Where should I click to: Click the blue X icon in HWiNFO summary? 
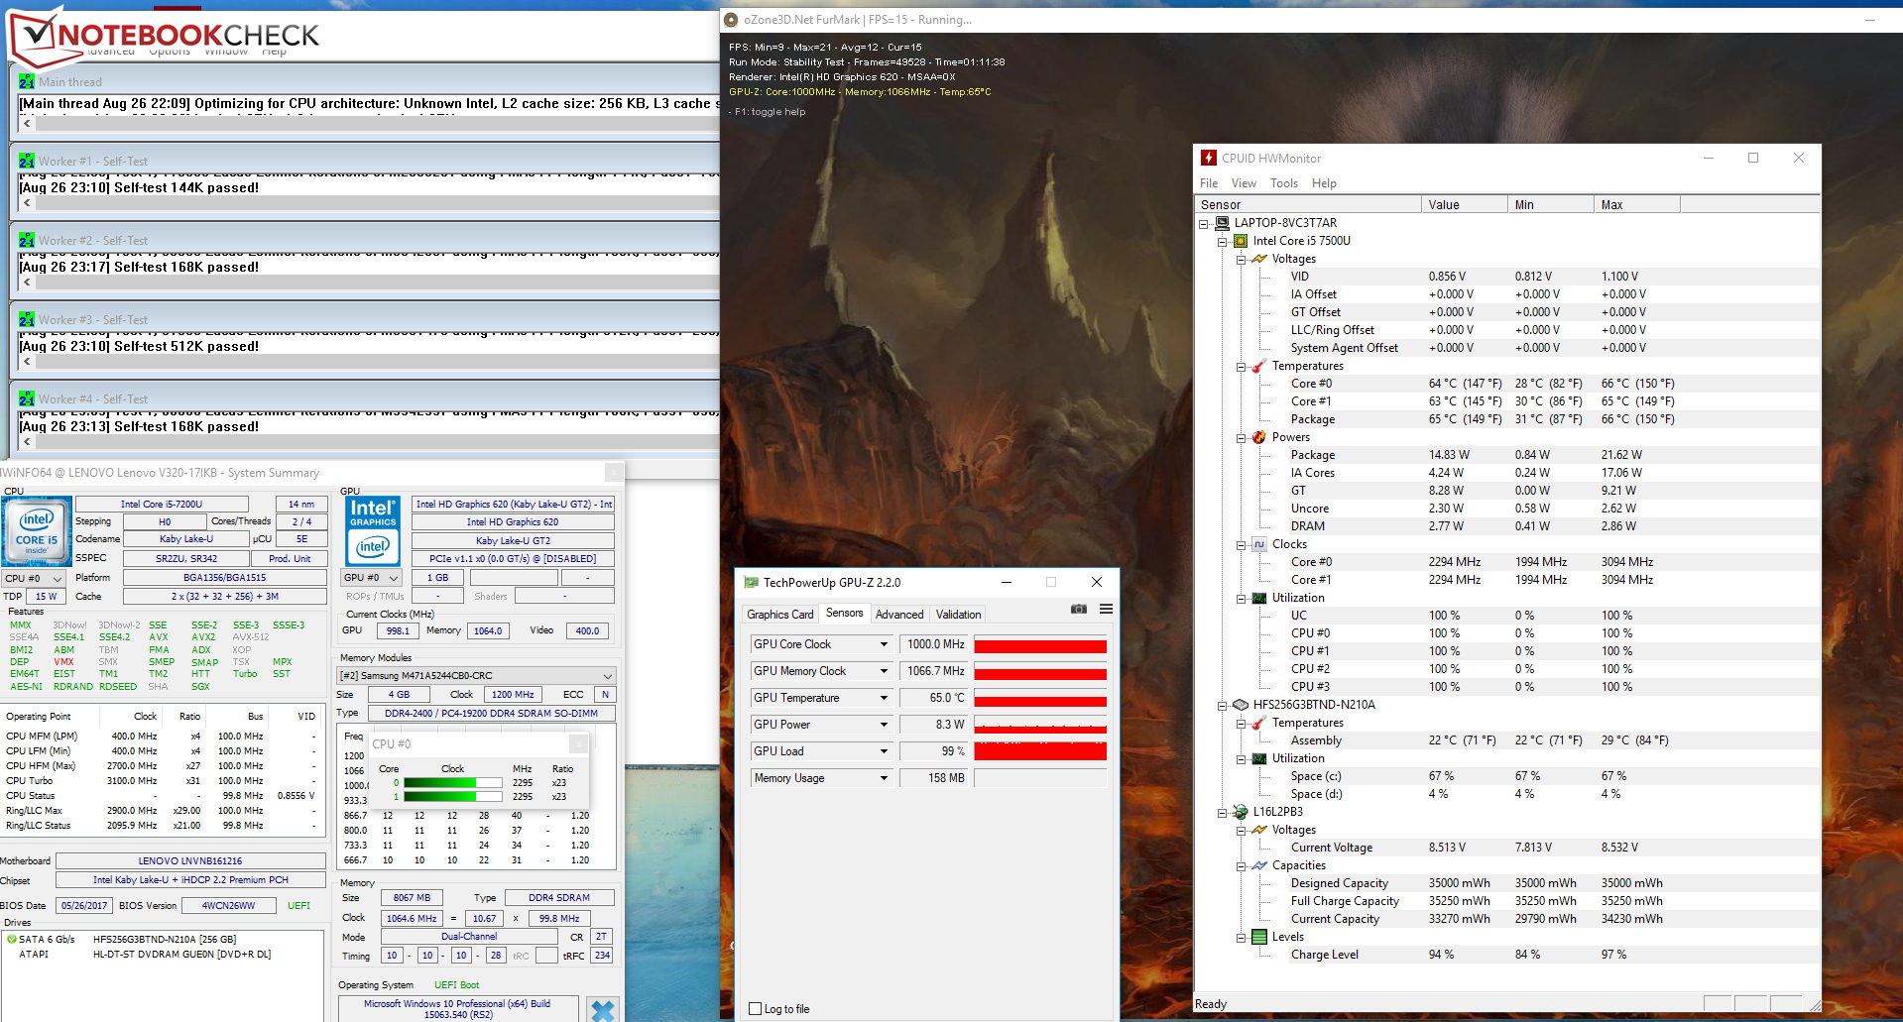tap(603, 1009)
